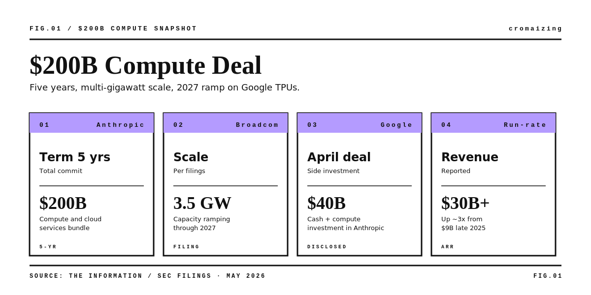This screenshot has width=591, height=295.
Task: Click the 5-YR tag
Action: [x=48, y=247]
